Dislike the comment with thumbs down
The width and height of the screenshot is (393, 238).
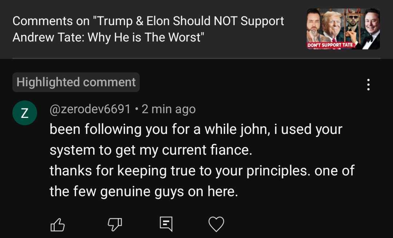(114, 225)
